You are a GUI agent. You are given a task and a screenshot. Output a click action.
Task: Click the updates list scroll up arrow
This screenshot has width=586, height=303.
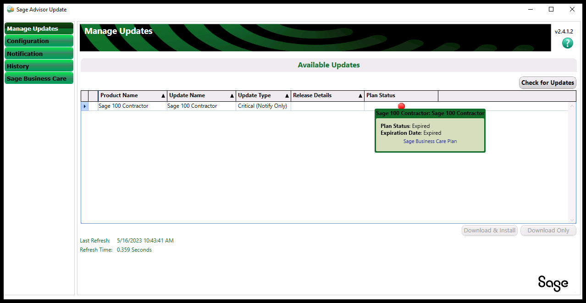[x=572, y=106]
